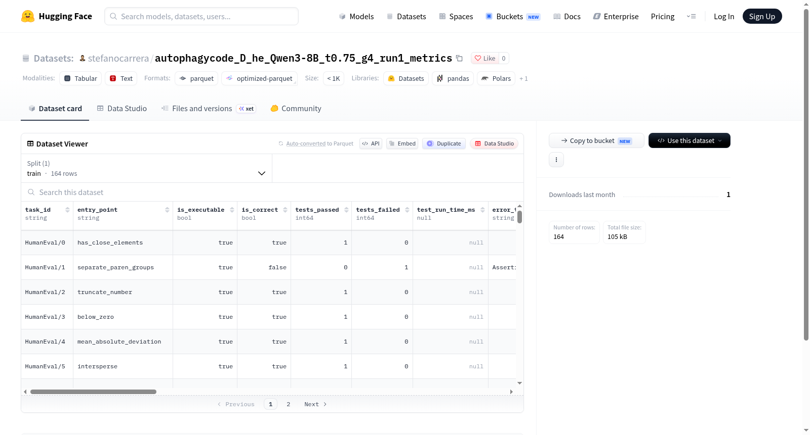The image size is (810, 435).
Task: Open the Files and versions tab
Action: point(209,109)
